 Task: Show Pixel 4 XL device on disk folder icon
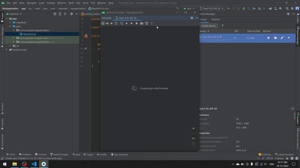point(275,38)
